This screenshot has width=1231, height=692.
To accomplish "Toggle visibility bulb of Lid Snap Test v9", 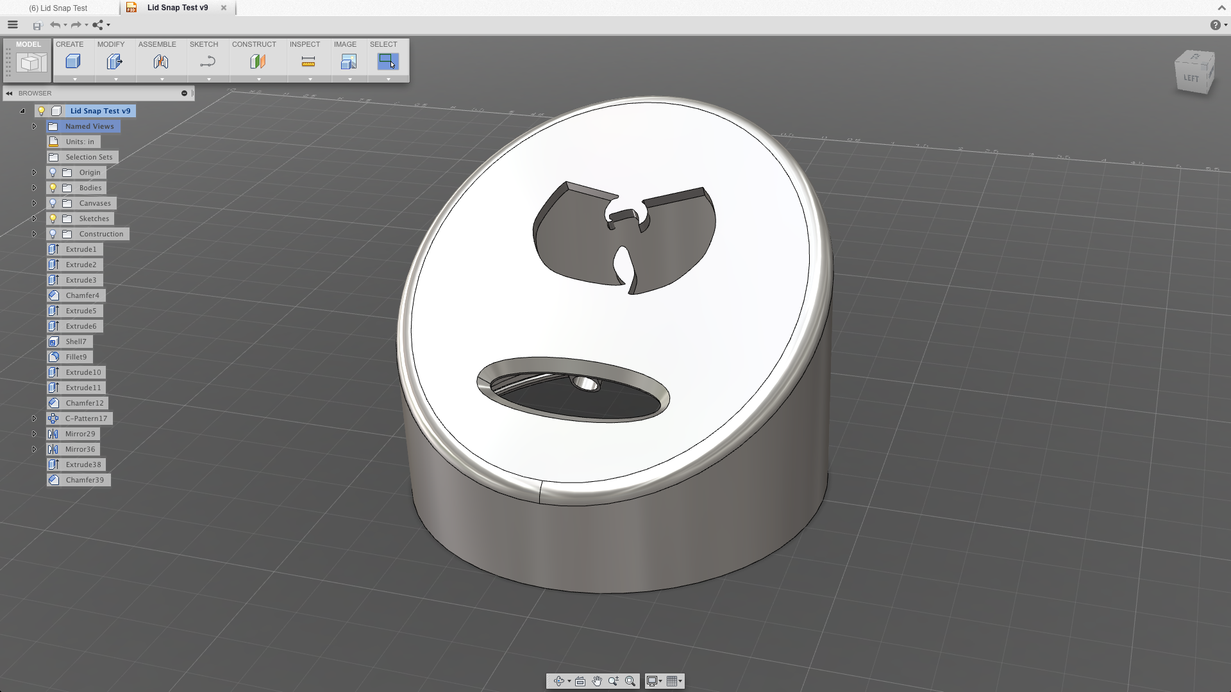I will click(42, 111).
